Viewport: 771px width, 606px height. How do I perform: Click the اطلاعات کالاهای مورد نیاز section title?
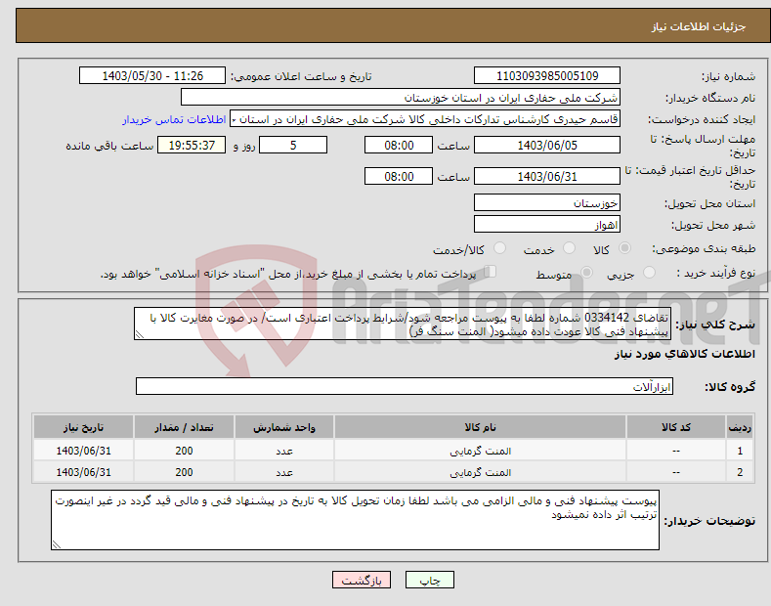click(x=684, y=354)
